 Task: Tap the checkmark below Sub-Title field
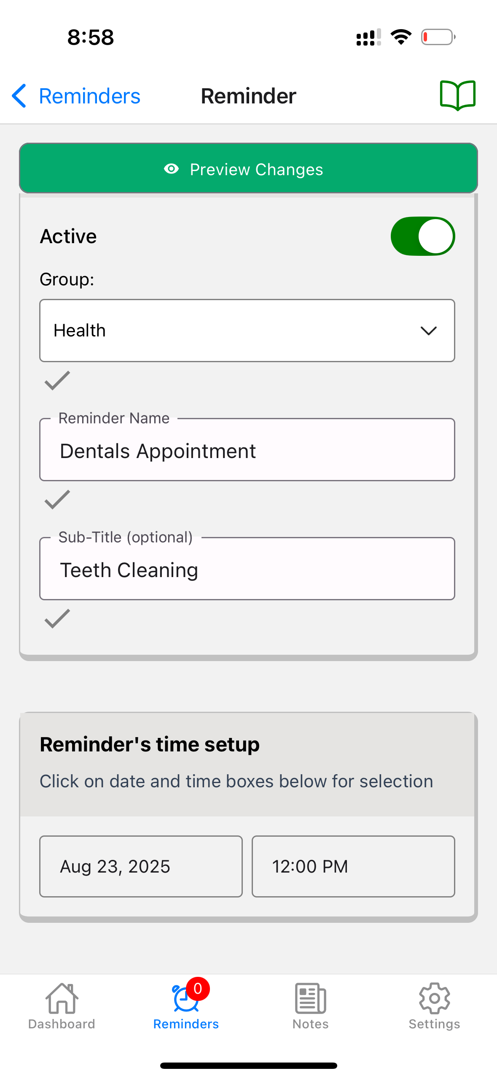[57, 618]
